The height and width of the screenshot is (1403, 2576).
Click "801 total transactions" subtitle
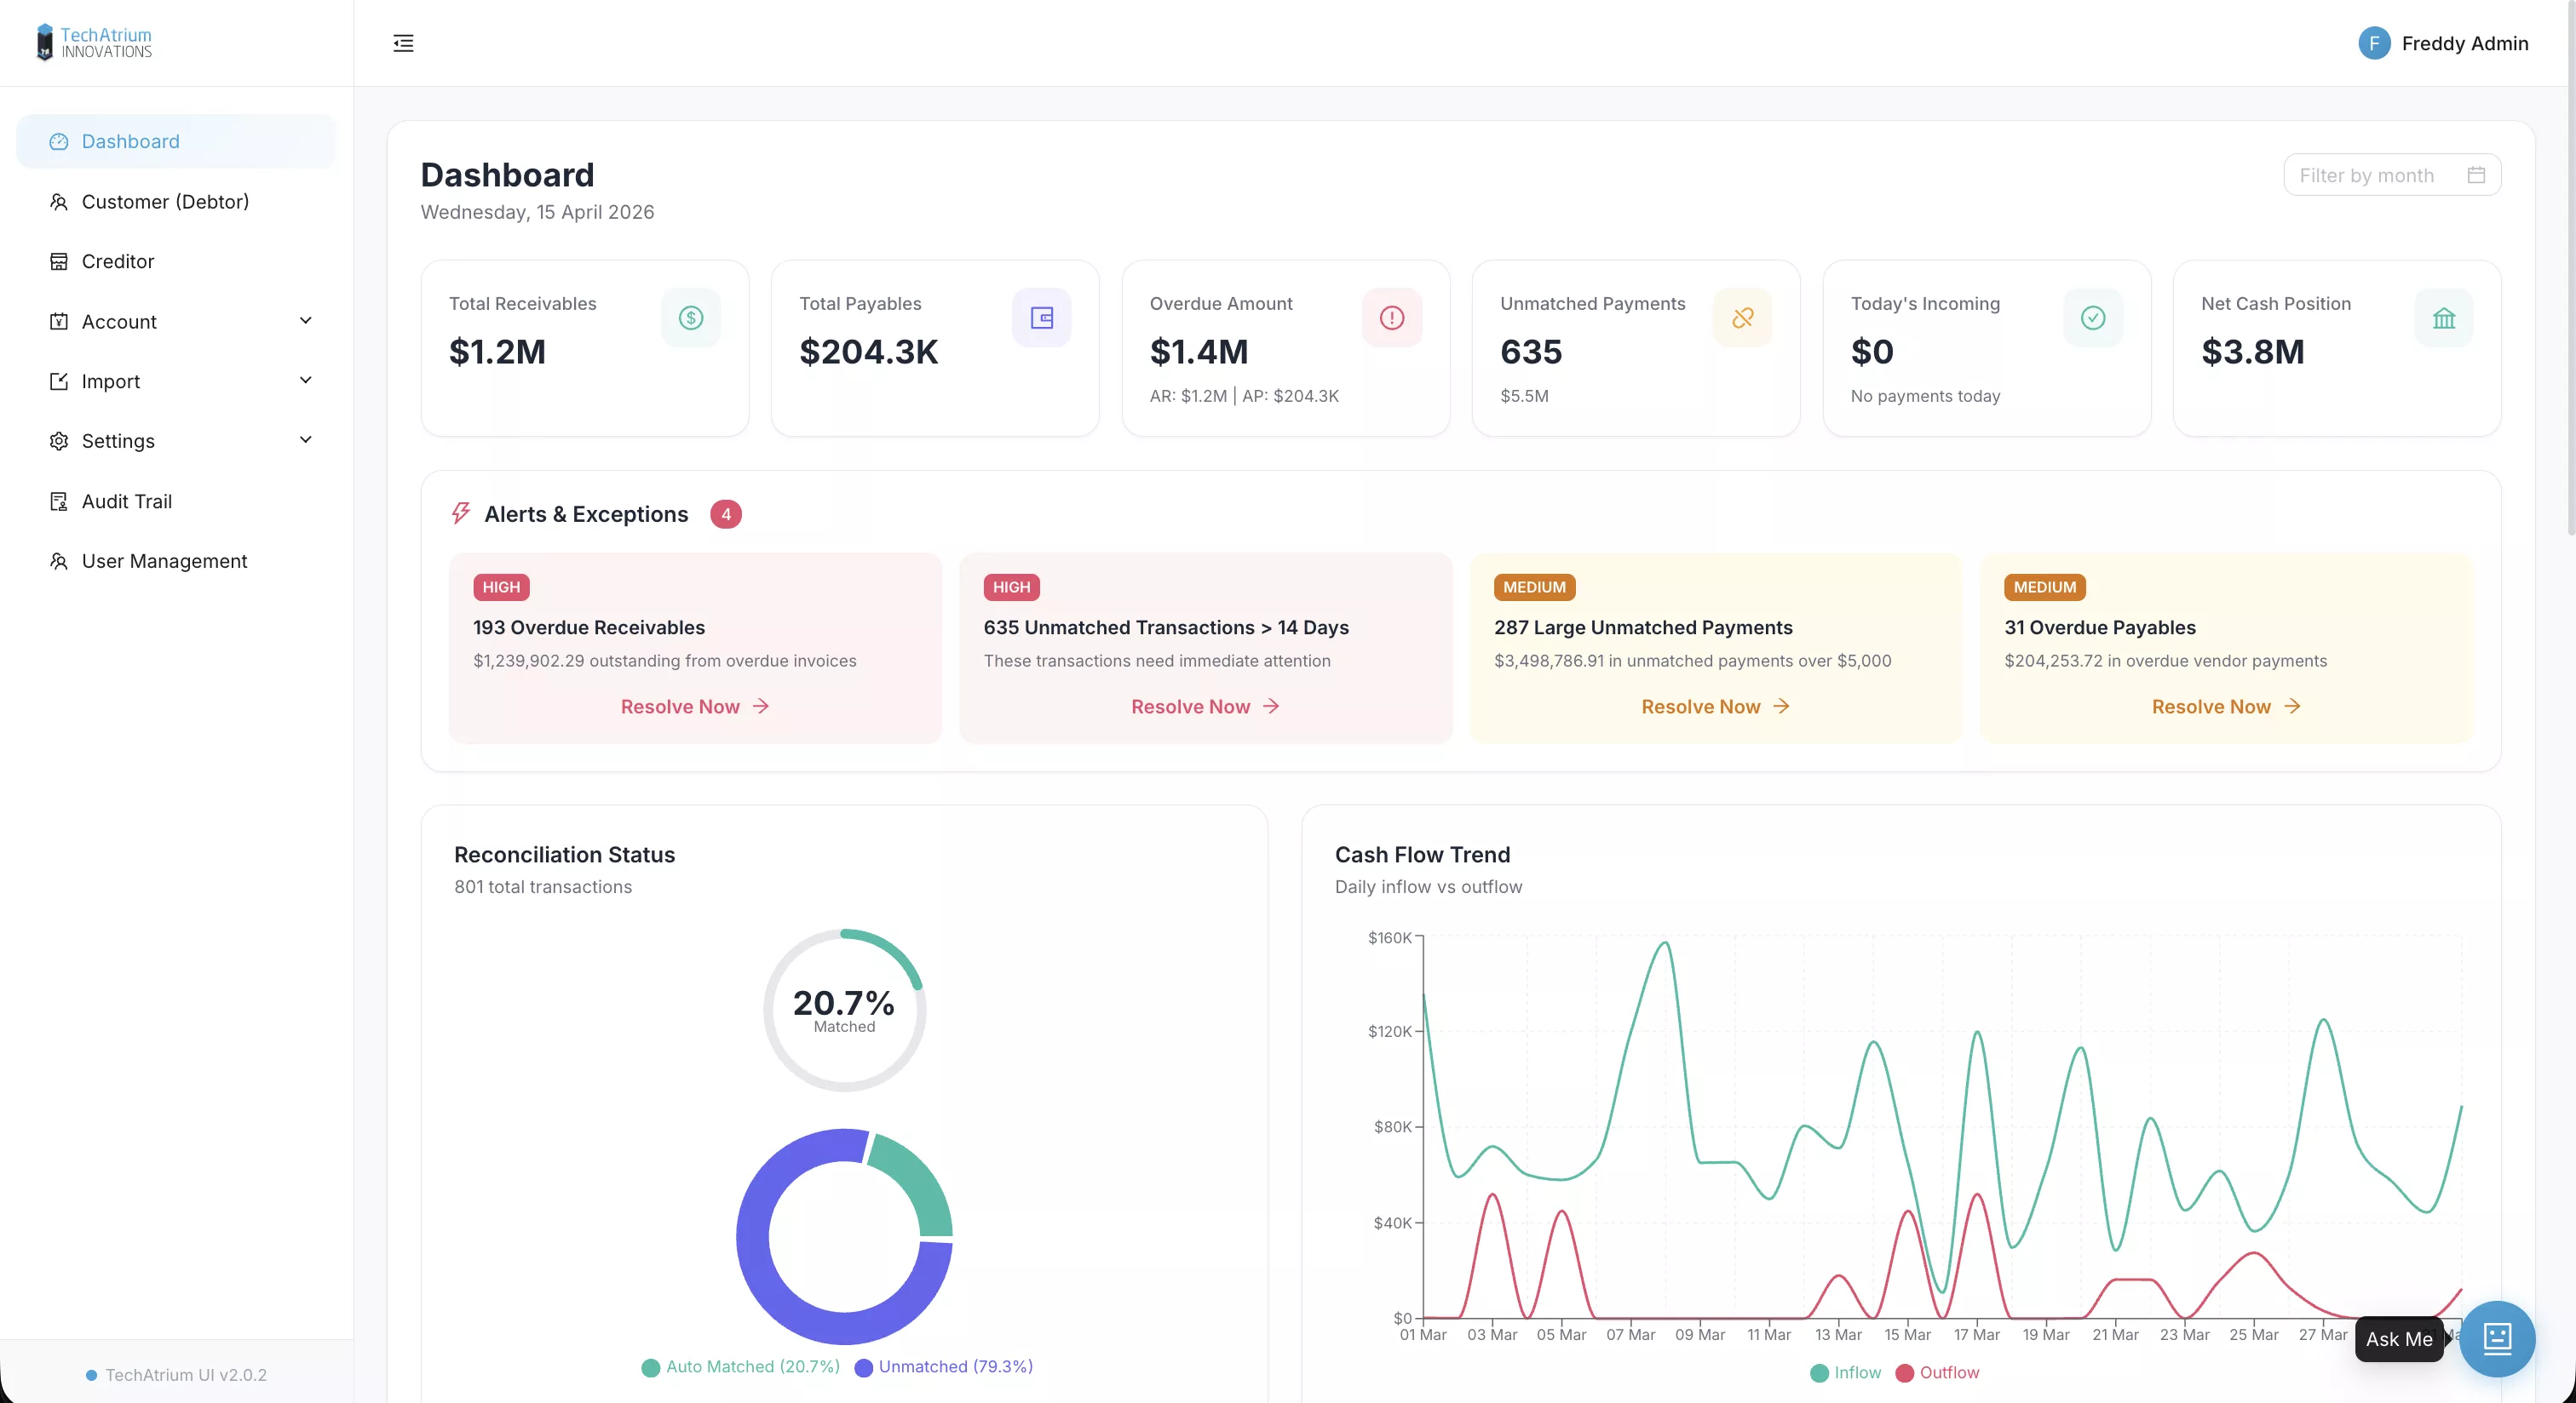543,887
